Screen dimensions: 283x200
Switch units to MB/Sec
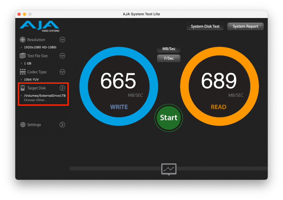click(169, 49)
